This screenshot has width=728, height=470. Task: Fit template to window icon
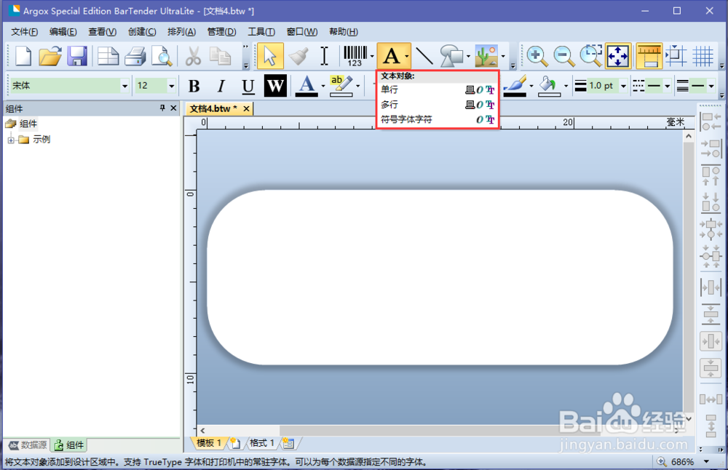pos(618,56)
